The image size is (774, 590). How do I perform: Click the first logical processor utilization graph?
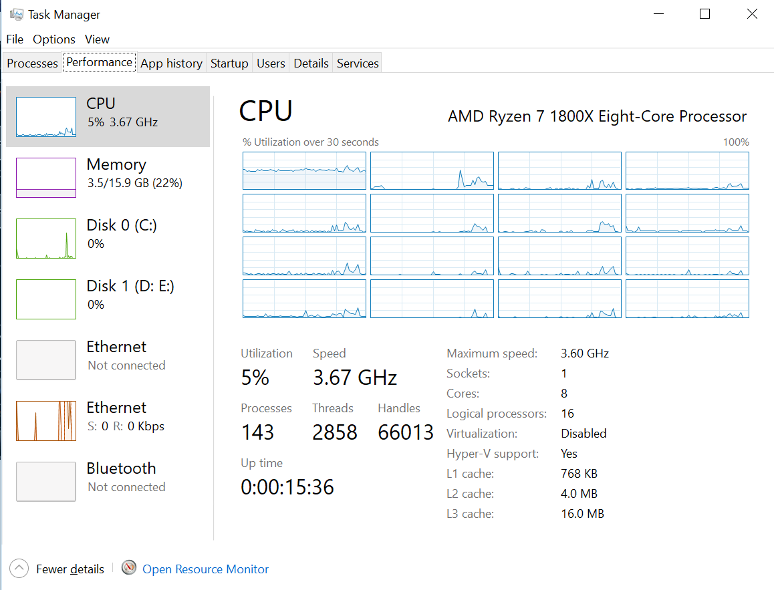pos(304,171)
